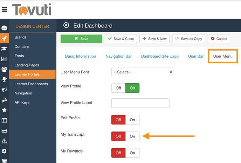Turn My Transcript toggle On
Screen dimensions: 241x163
tap(132, 136)
